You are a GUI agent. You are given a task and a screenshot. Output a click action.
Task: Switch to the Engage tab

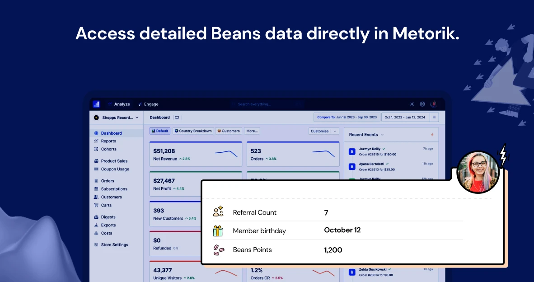point(151,104)
